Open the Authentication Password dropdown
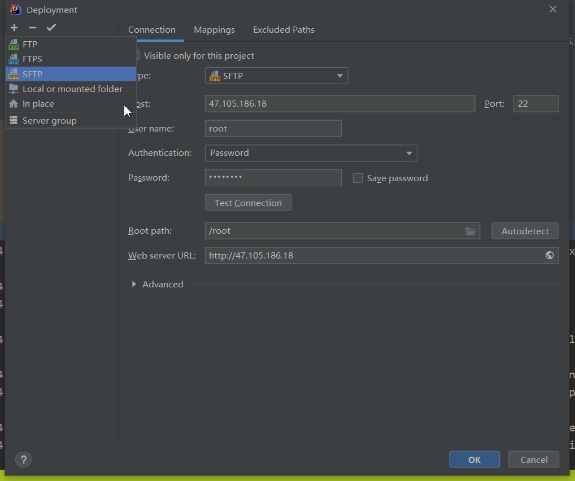Viewport: 575px width, 481px height. pyautogui.click(x=311, y=153)
